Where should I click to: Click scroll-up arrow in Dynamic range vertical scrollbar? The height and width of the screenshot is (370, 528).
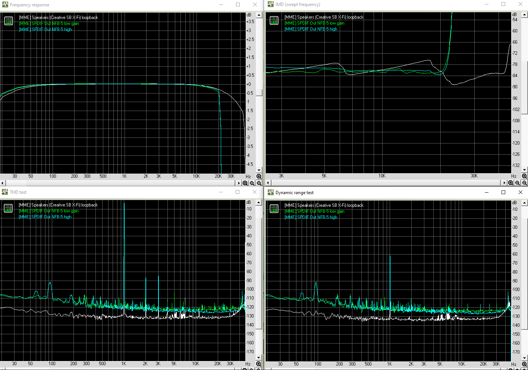coord(525,203)
